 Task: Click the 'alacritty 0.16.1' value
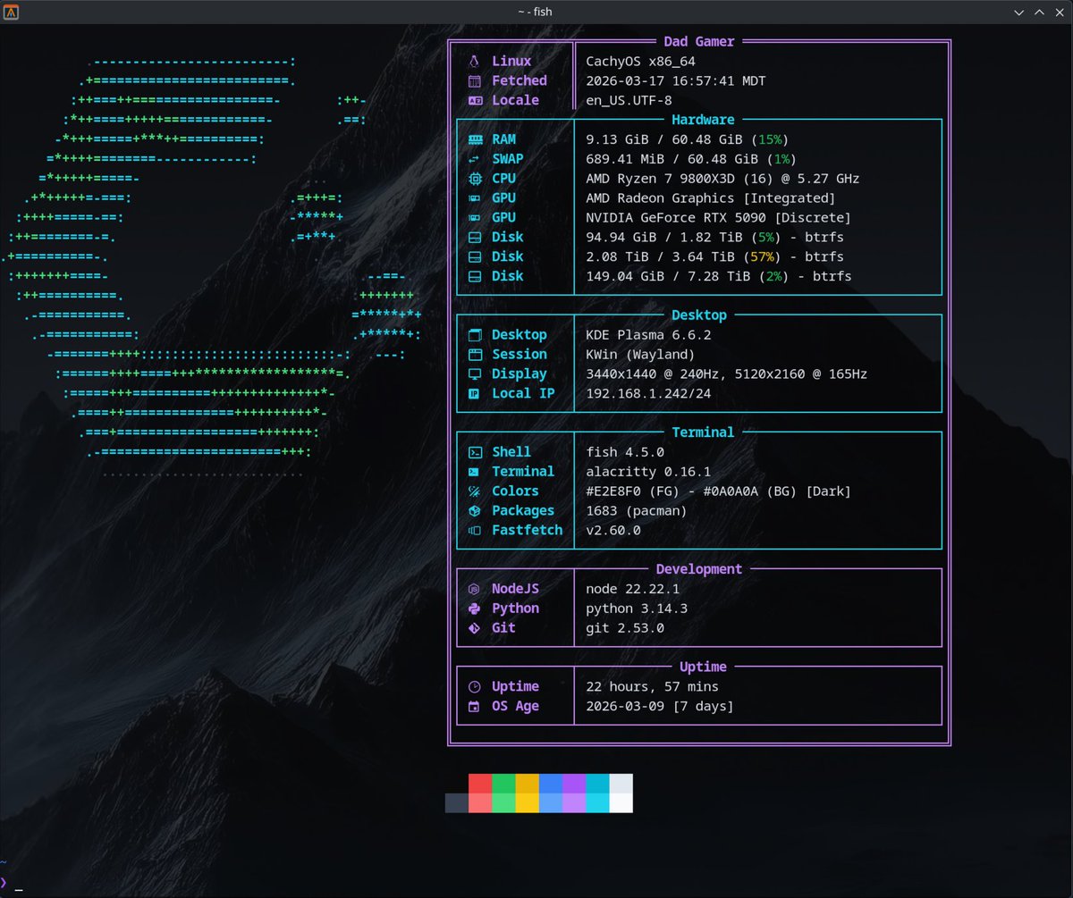(x=648, y=472)
